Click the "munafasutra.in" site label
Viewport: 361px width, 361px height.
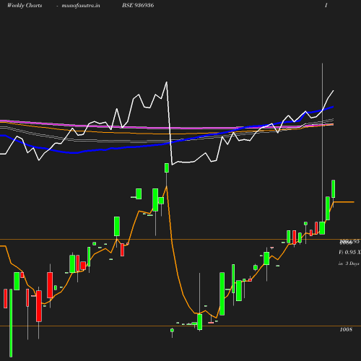pyautogui.click(x=81, y=5)
